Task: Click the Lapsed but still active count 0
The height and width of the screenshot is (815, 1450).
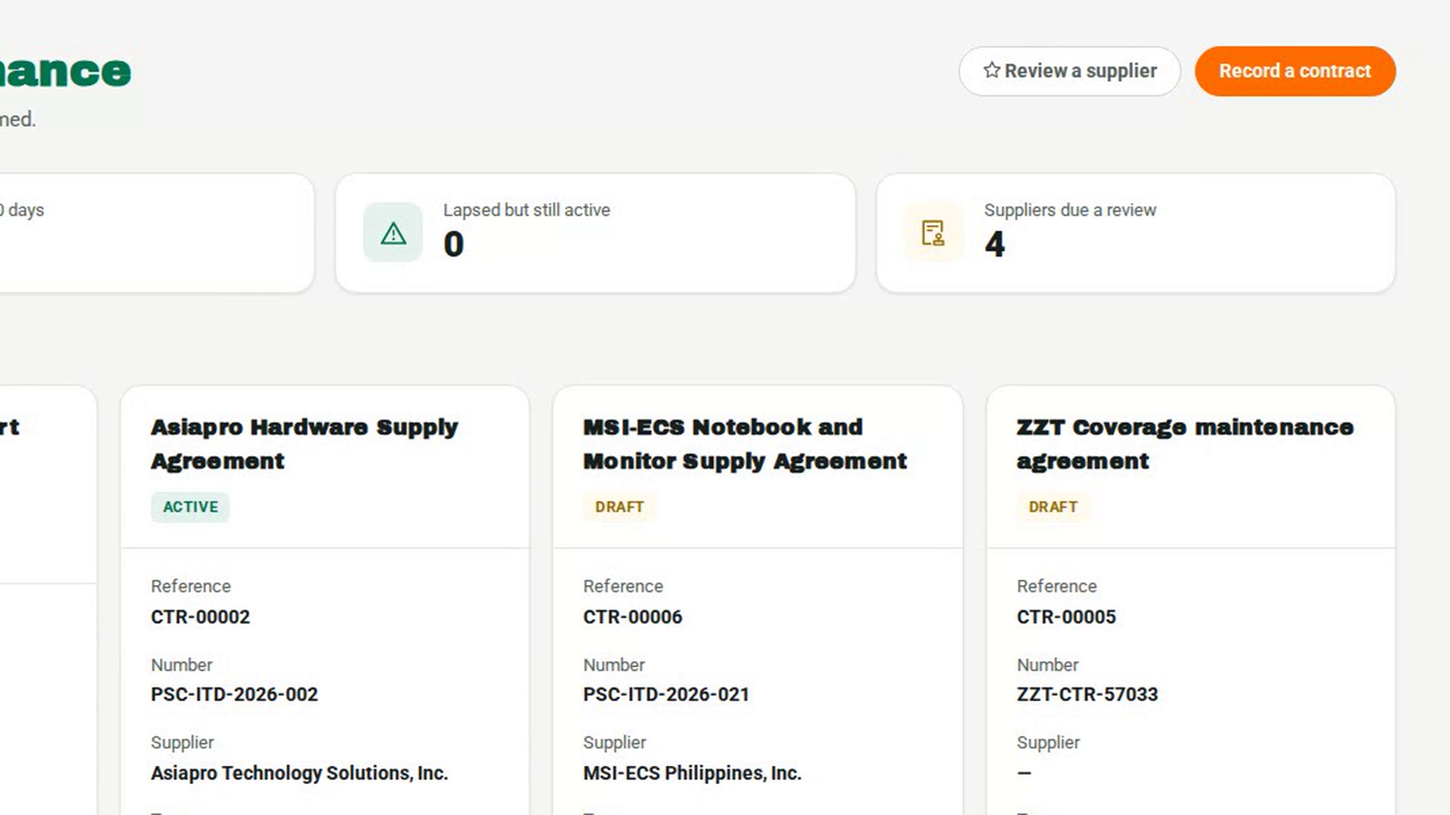Action: pos(454,244)
